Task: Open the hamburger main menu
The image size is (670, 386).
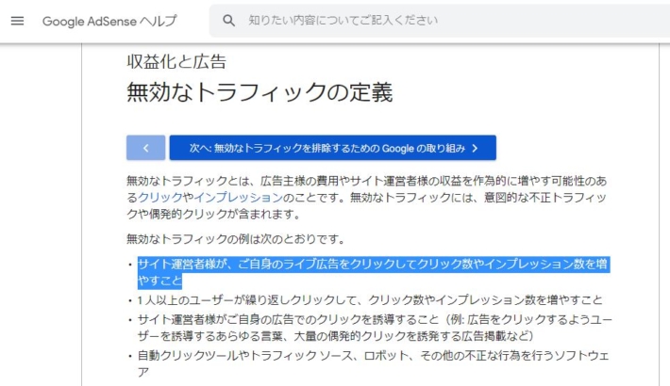Action: coord(17,21)
